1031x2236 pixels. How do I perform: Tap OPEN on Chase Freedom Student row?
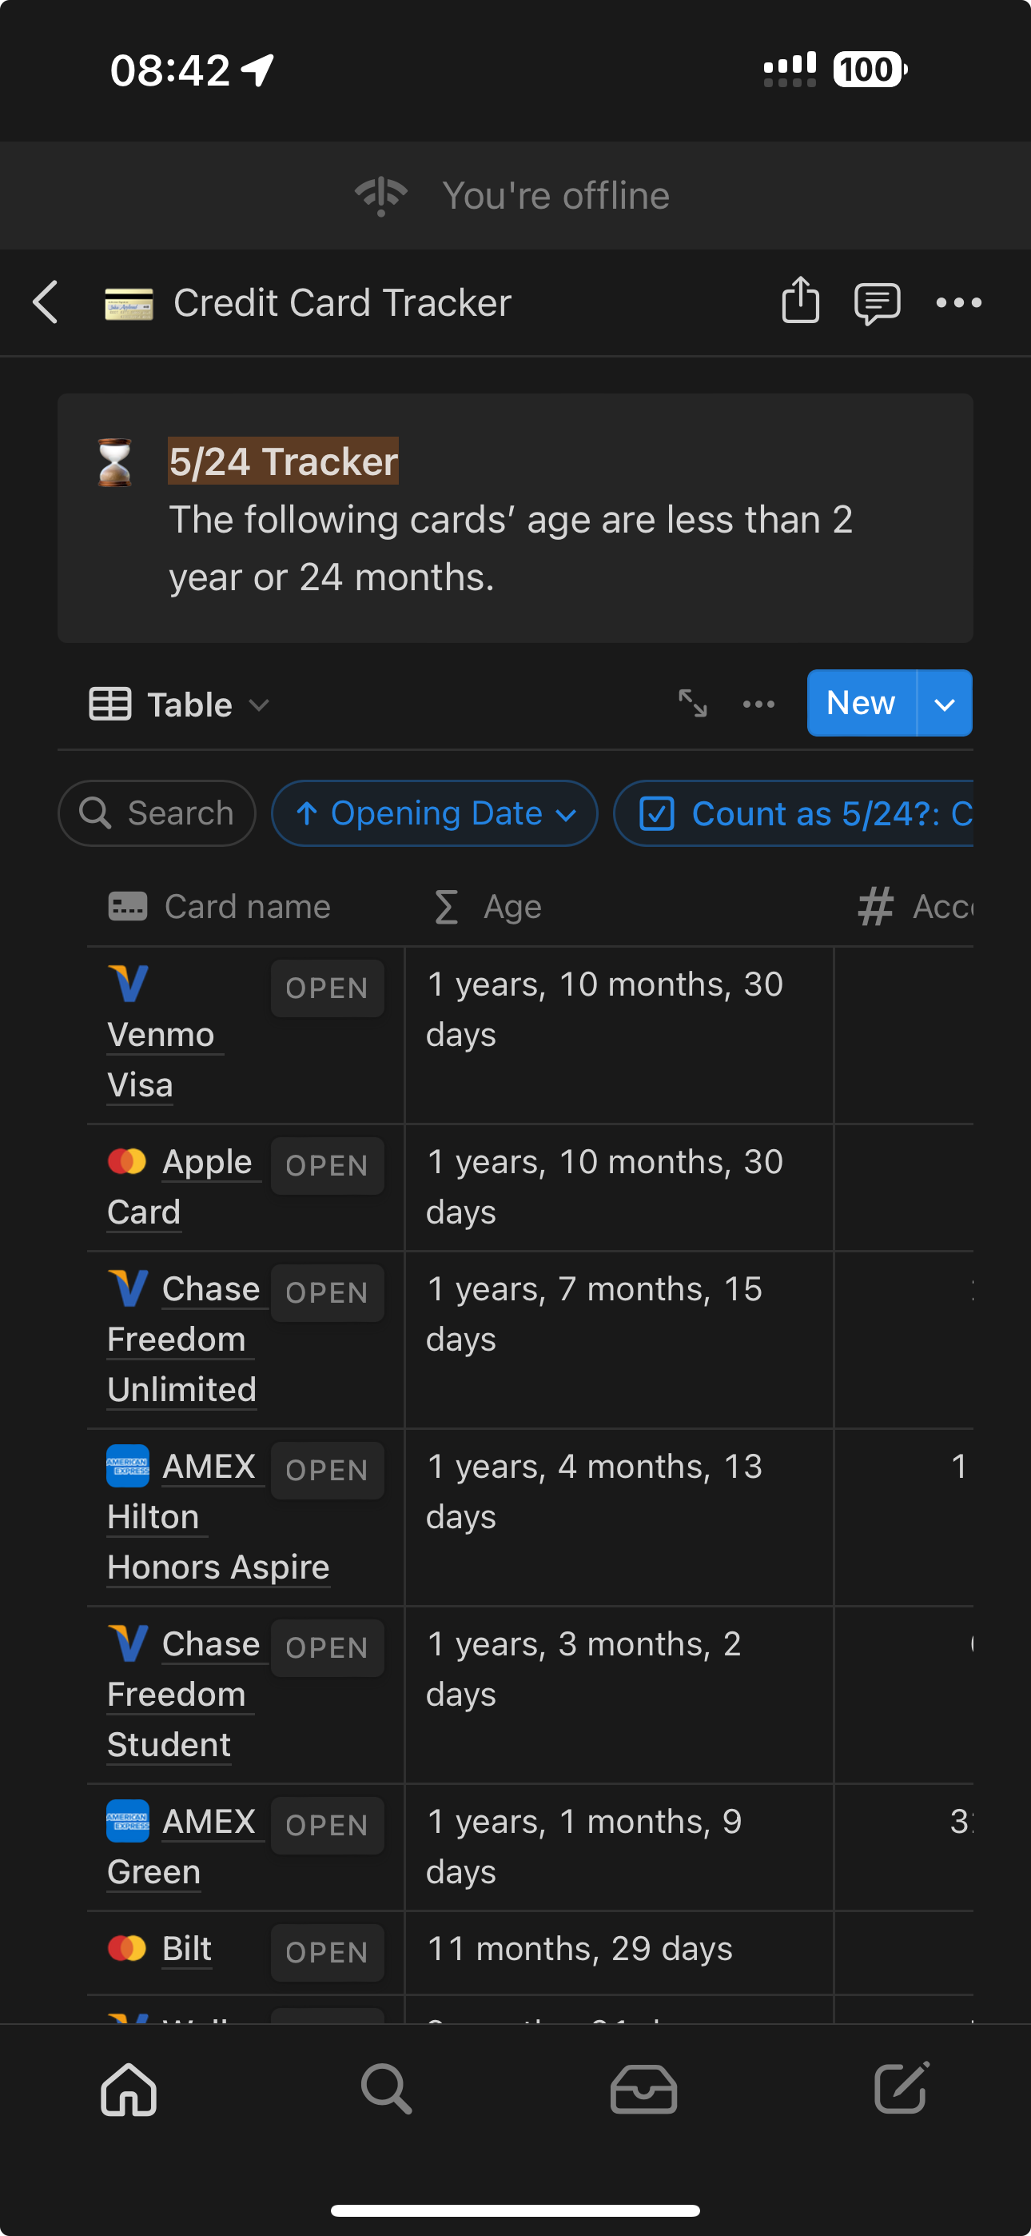click(x=327, y=1647)
